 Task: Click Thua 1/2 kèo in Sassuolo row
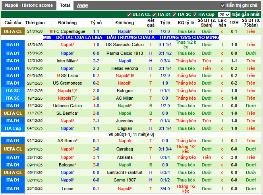[186, 44]
